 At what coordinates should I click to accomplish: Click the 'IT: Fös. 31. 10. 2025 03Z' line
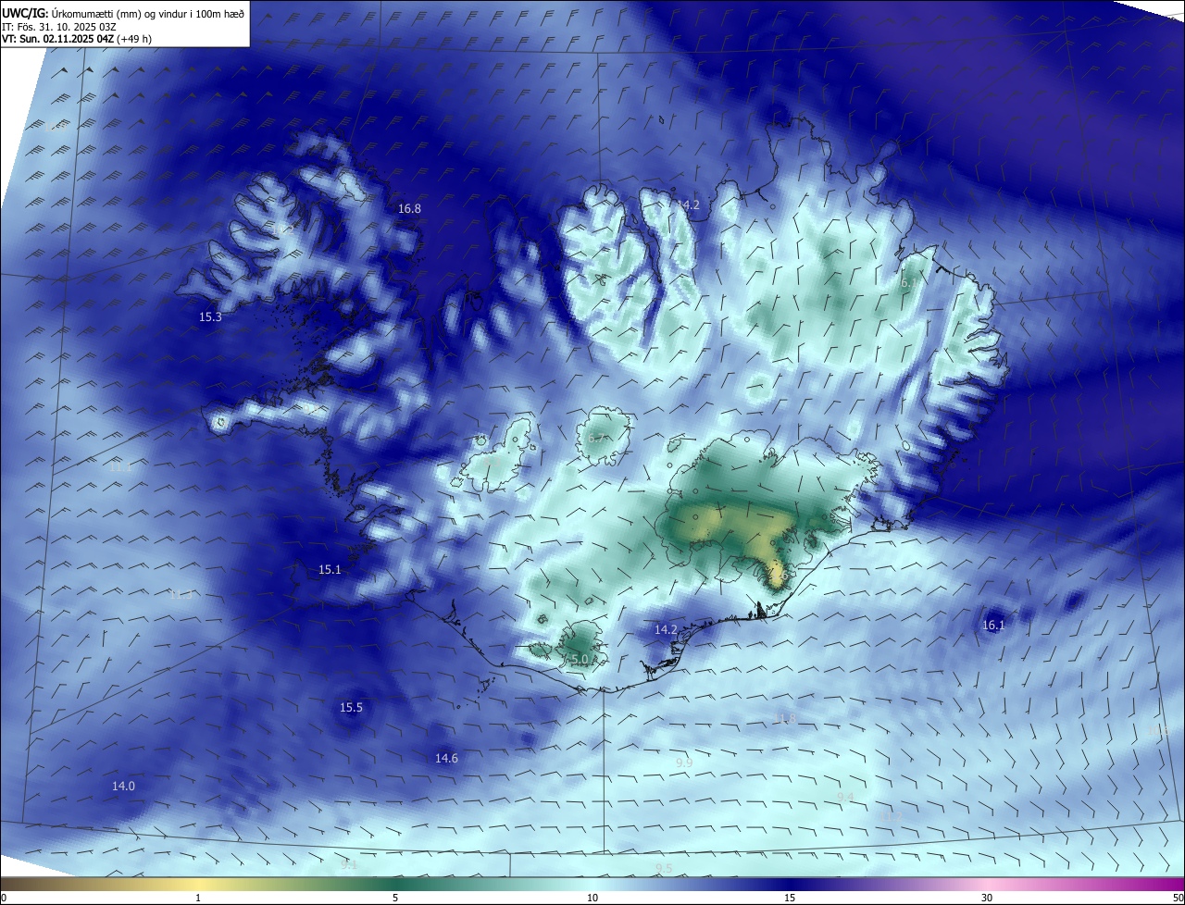pos(59,26)
